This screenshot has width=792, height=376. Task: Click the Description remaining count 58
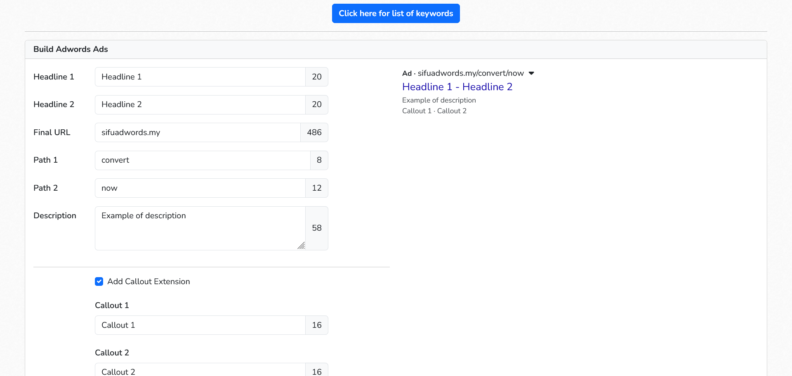316,228
